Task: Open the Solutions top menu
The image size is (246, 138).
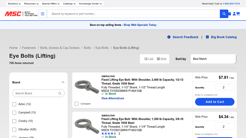Action: (14, 4)
